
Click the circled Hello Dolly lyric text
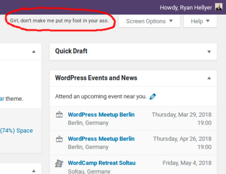tap(59, 21)
